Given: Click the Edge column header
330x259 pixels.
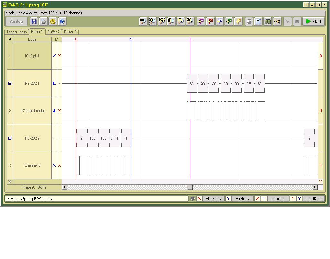Looking at the screenshot, I should point(32,39).
